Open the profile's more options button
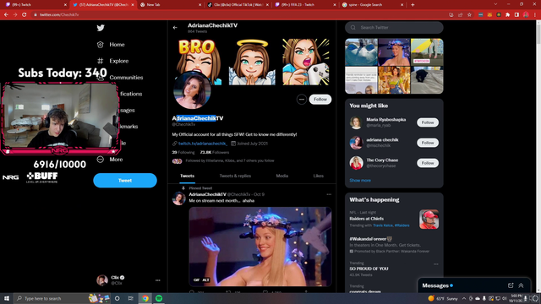 (x=302, y=100)
